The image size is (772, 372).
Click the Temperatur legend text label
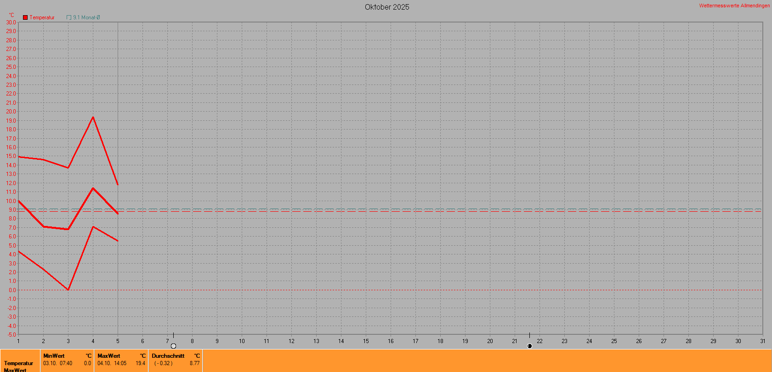[42, 17]
